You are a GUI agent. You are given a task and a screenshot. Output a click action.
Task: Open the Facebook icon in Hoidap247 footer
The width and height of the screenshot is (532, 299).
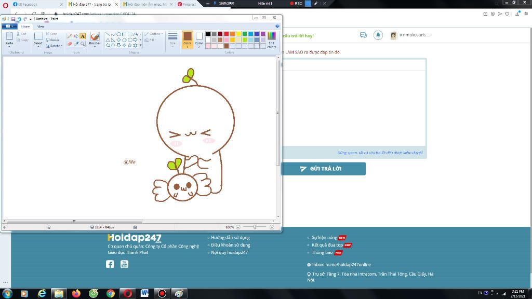(110, 264)
